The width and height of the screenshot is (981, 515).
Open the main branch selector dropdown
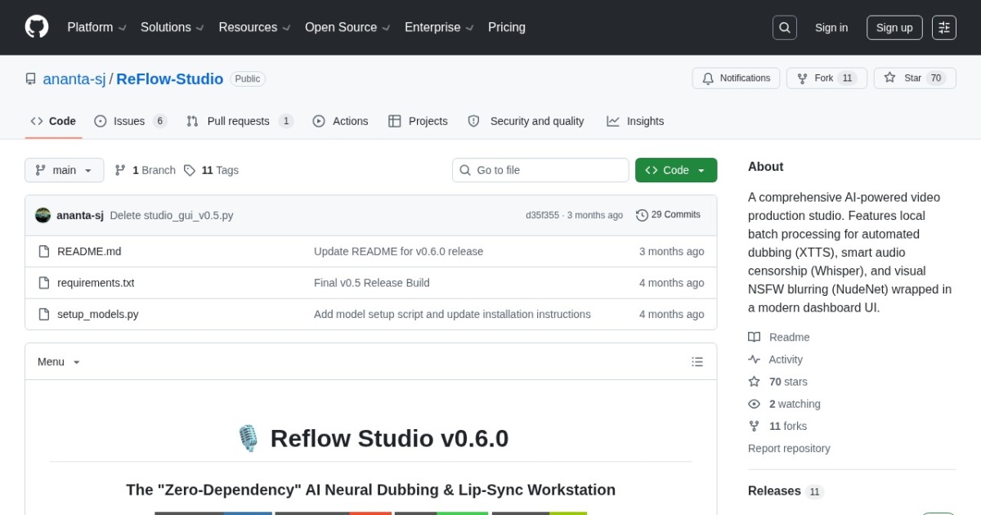pos(65,170)
